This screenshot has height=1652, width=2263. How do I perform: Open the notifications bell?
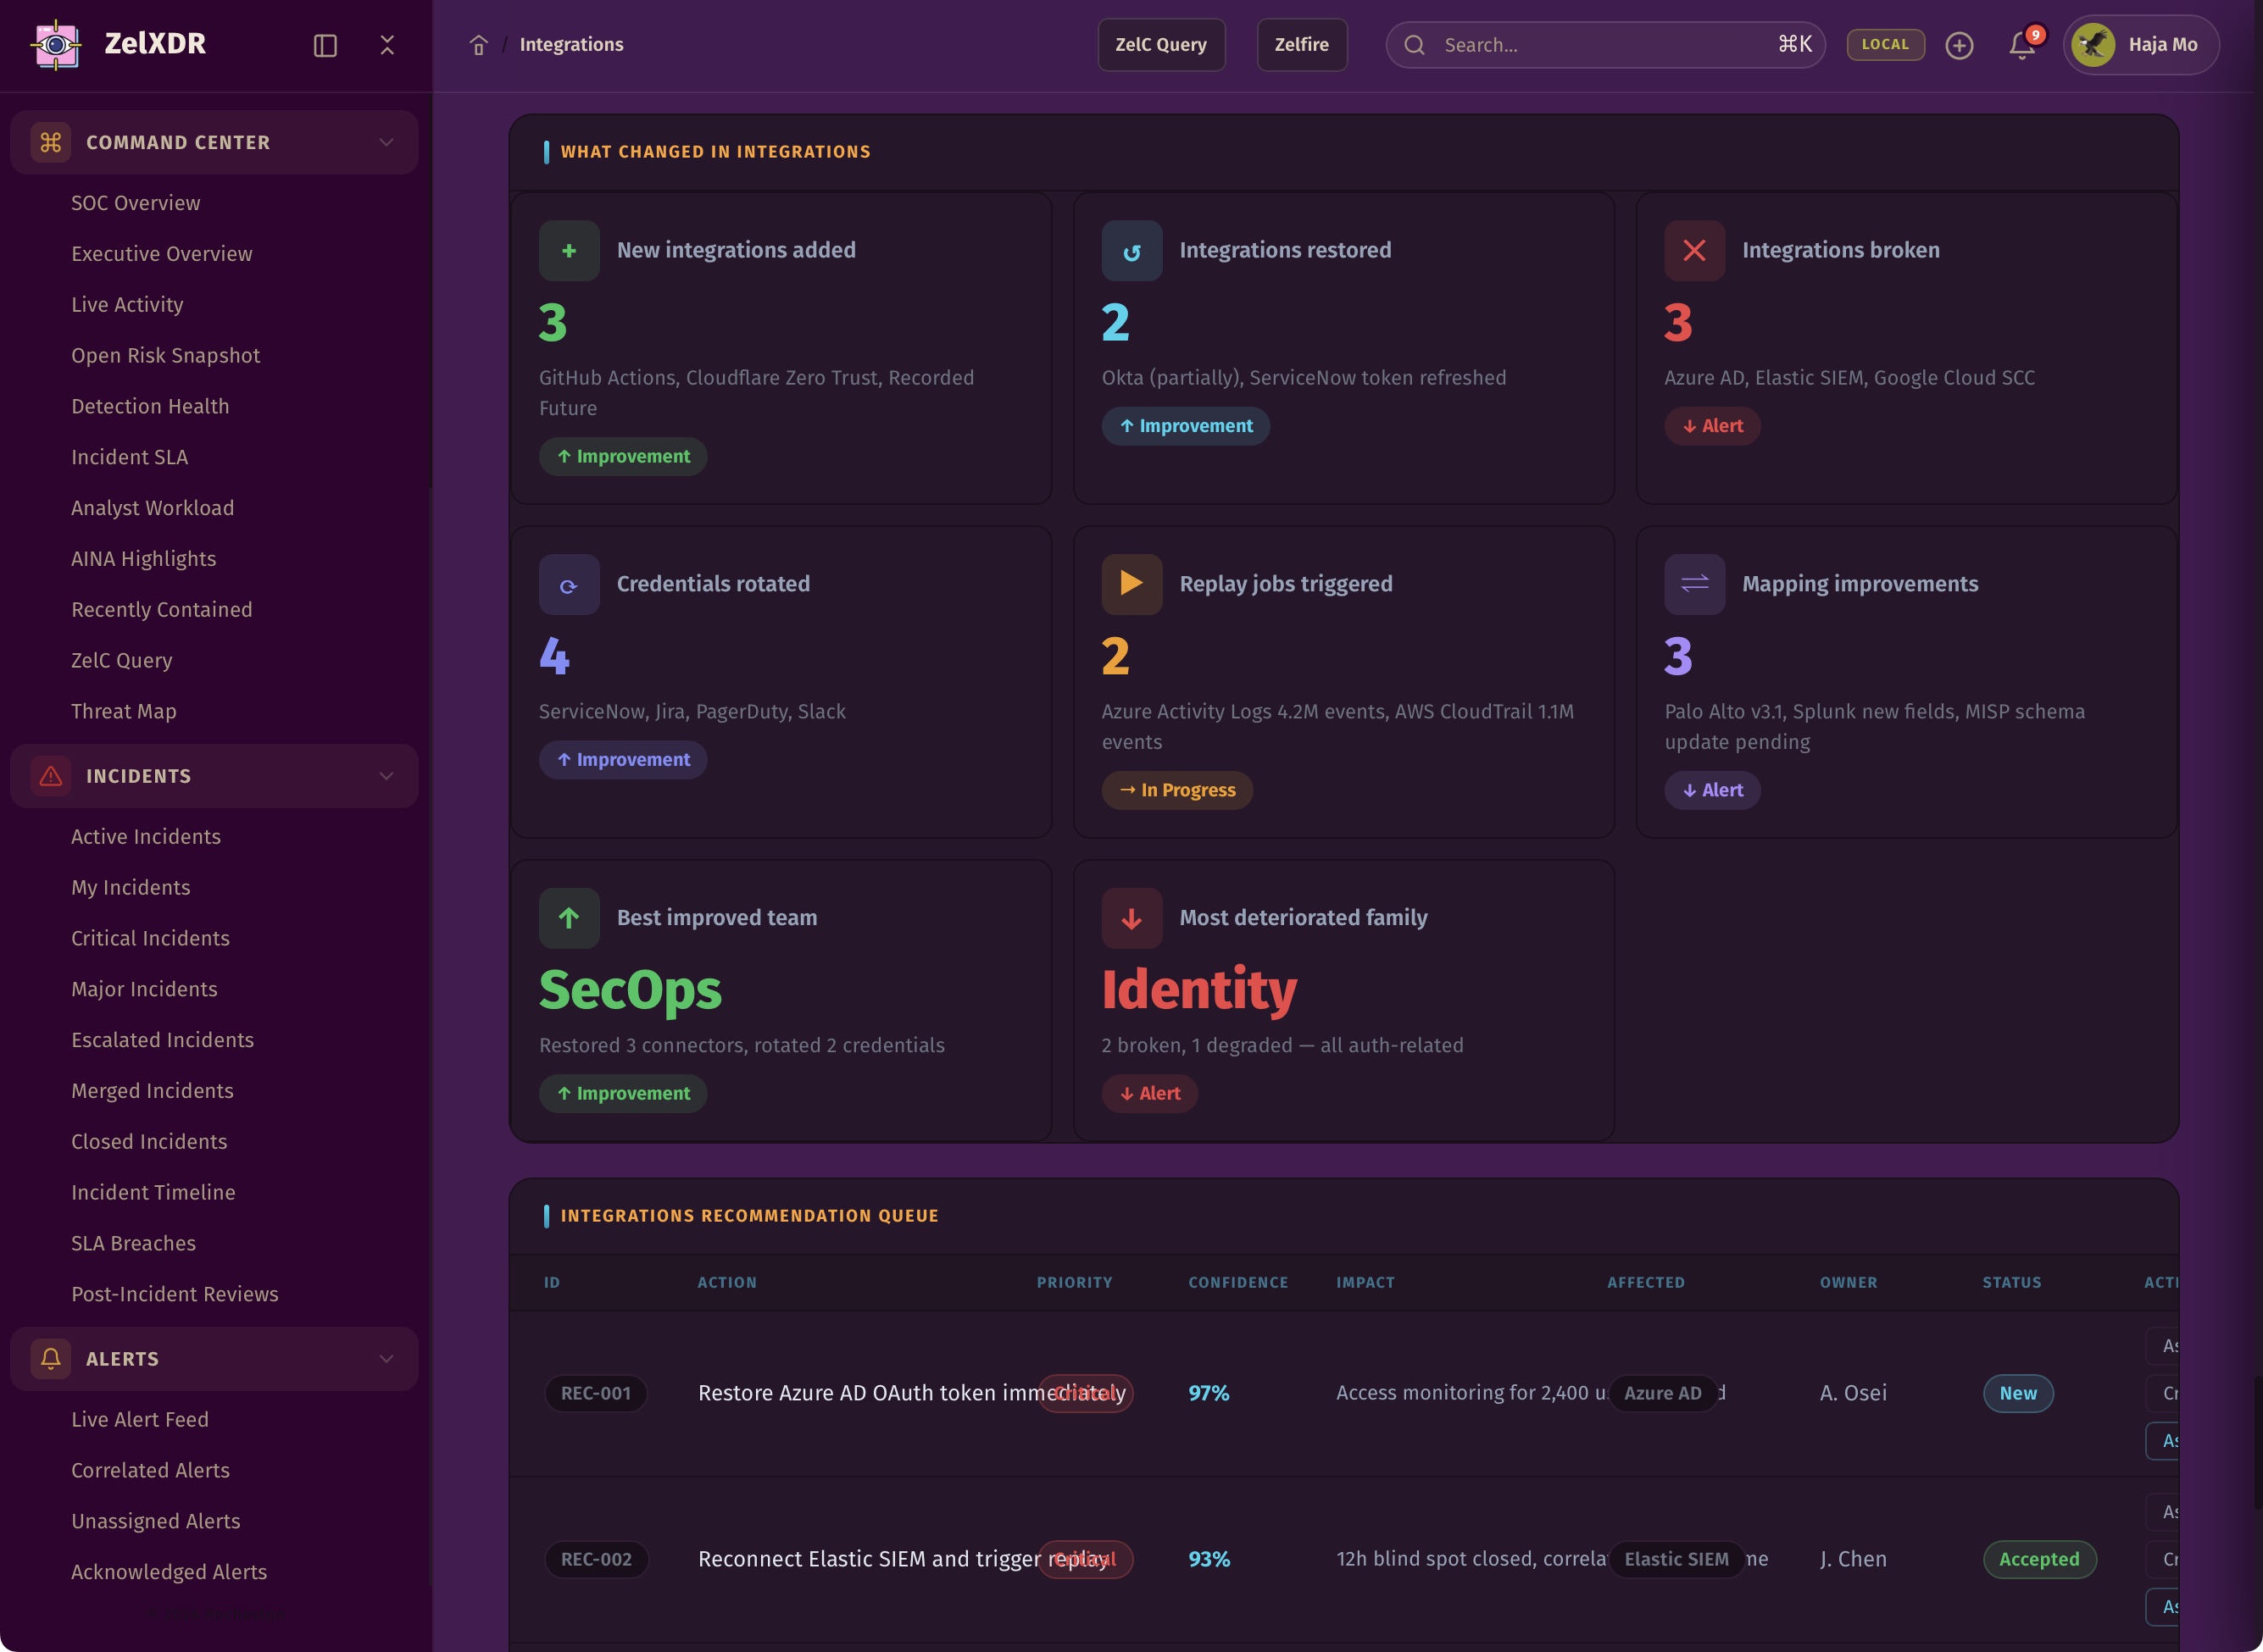pyautogui.click(x=2022, y=45)
